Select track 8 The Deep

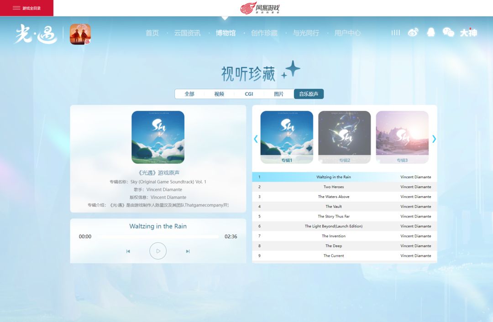(344, 246)
